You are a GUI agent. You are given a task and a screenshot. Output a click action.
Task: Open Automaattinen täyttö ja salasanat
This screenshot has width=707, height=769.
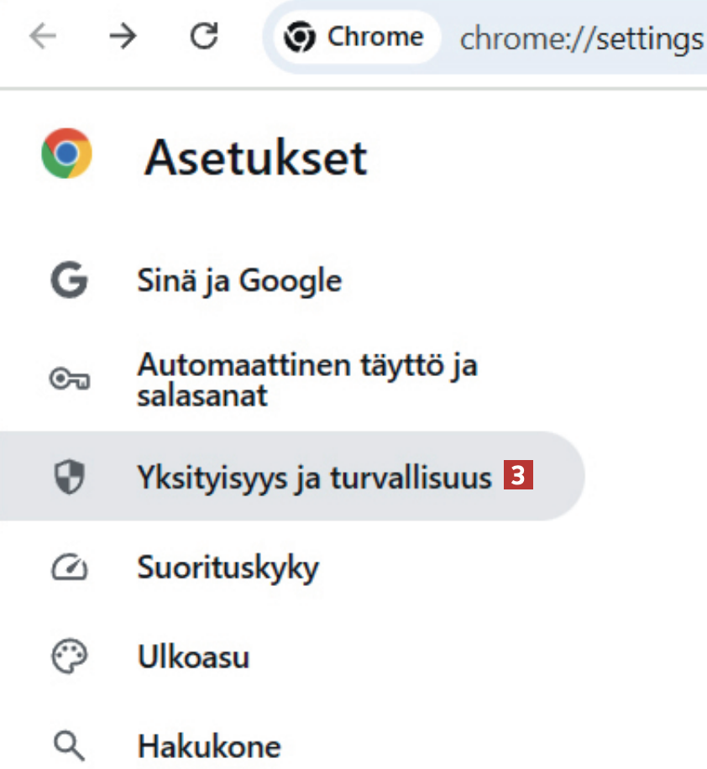click(x=307, y=380)
